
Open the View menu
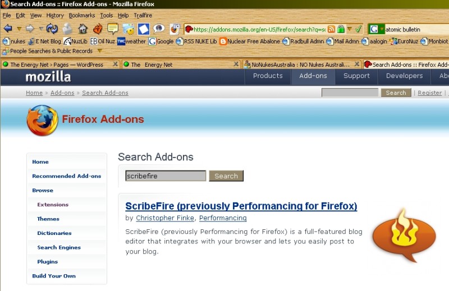36,15
